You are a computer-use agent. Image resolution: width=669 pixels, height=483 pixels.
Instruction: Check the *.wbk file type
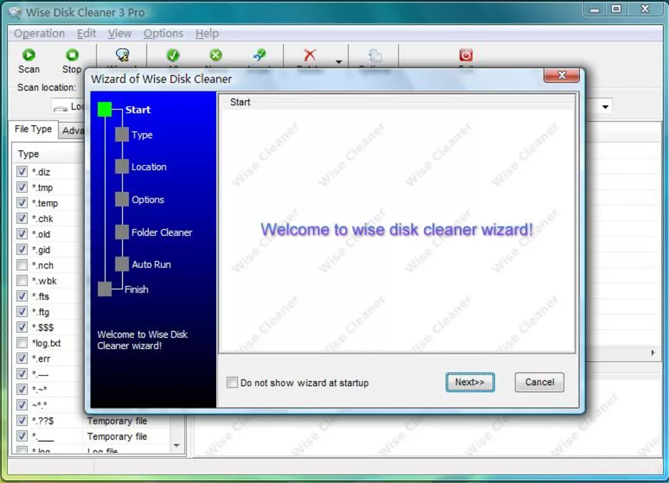(22, 281)
